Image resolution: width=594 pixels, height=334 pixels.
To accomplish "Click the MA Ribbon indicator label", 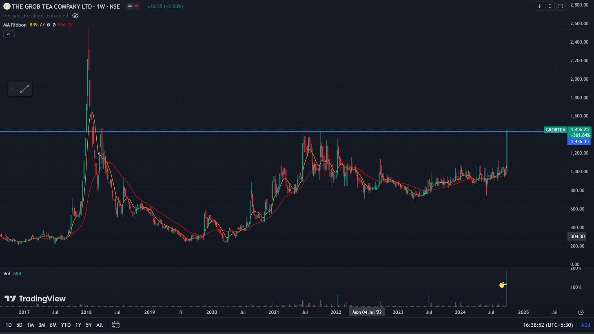I will (15, 25).
